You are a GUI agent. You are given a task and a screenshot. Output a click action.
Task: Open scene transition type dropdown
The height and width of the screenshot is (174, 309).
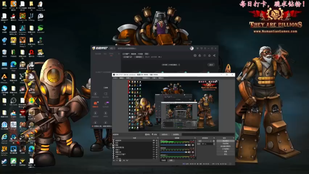click(205, 141)
